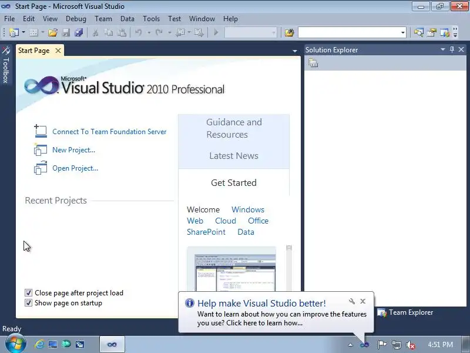Click the Get Started scrollbar up button
Image resolution: width=470 pixels, height=353 pixels.
(289, 248)
